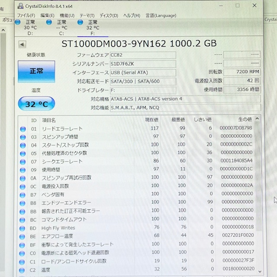Select the High Fly Writes row name
Viewport: 277px width, 277px height.
click(x=58, y=228)
